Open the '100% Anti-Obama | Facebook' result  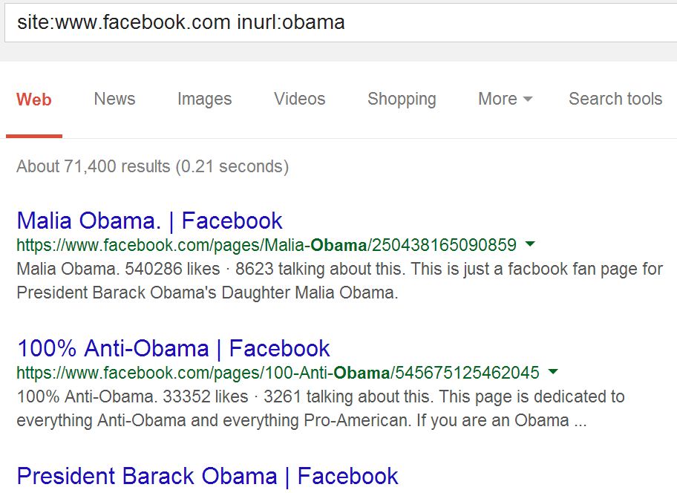173,348
